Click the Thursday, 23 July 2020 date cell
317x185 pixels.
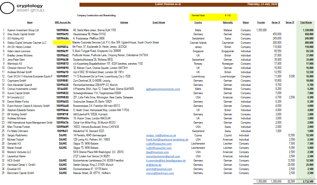click(262, 4)
